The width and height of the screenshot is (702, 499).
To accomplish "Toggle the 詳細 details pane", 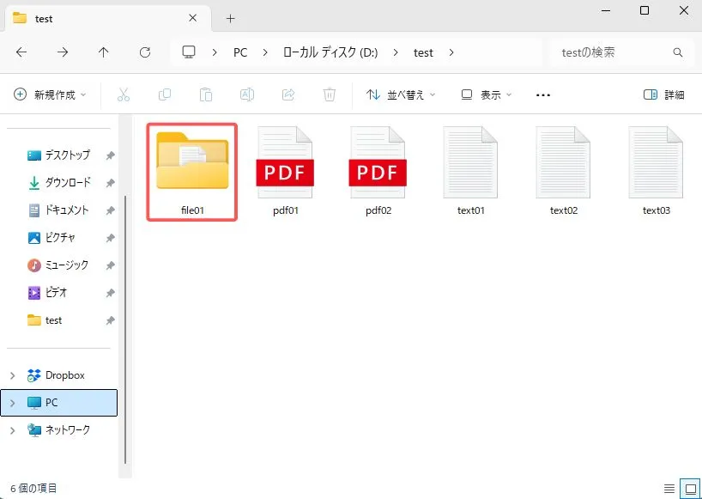I will (x=664, y=94).
